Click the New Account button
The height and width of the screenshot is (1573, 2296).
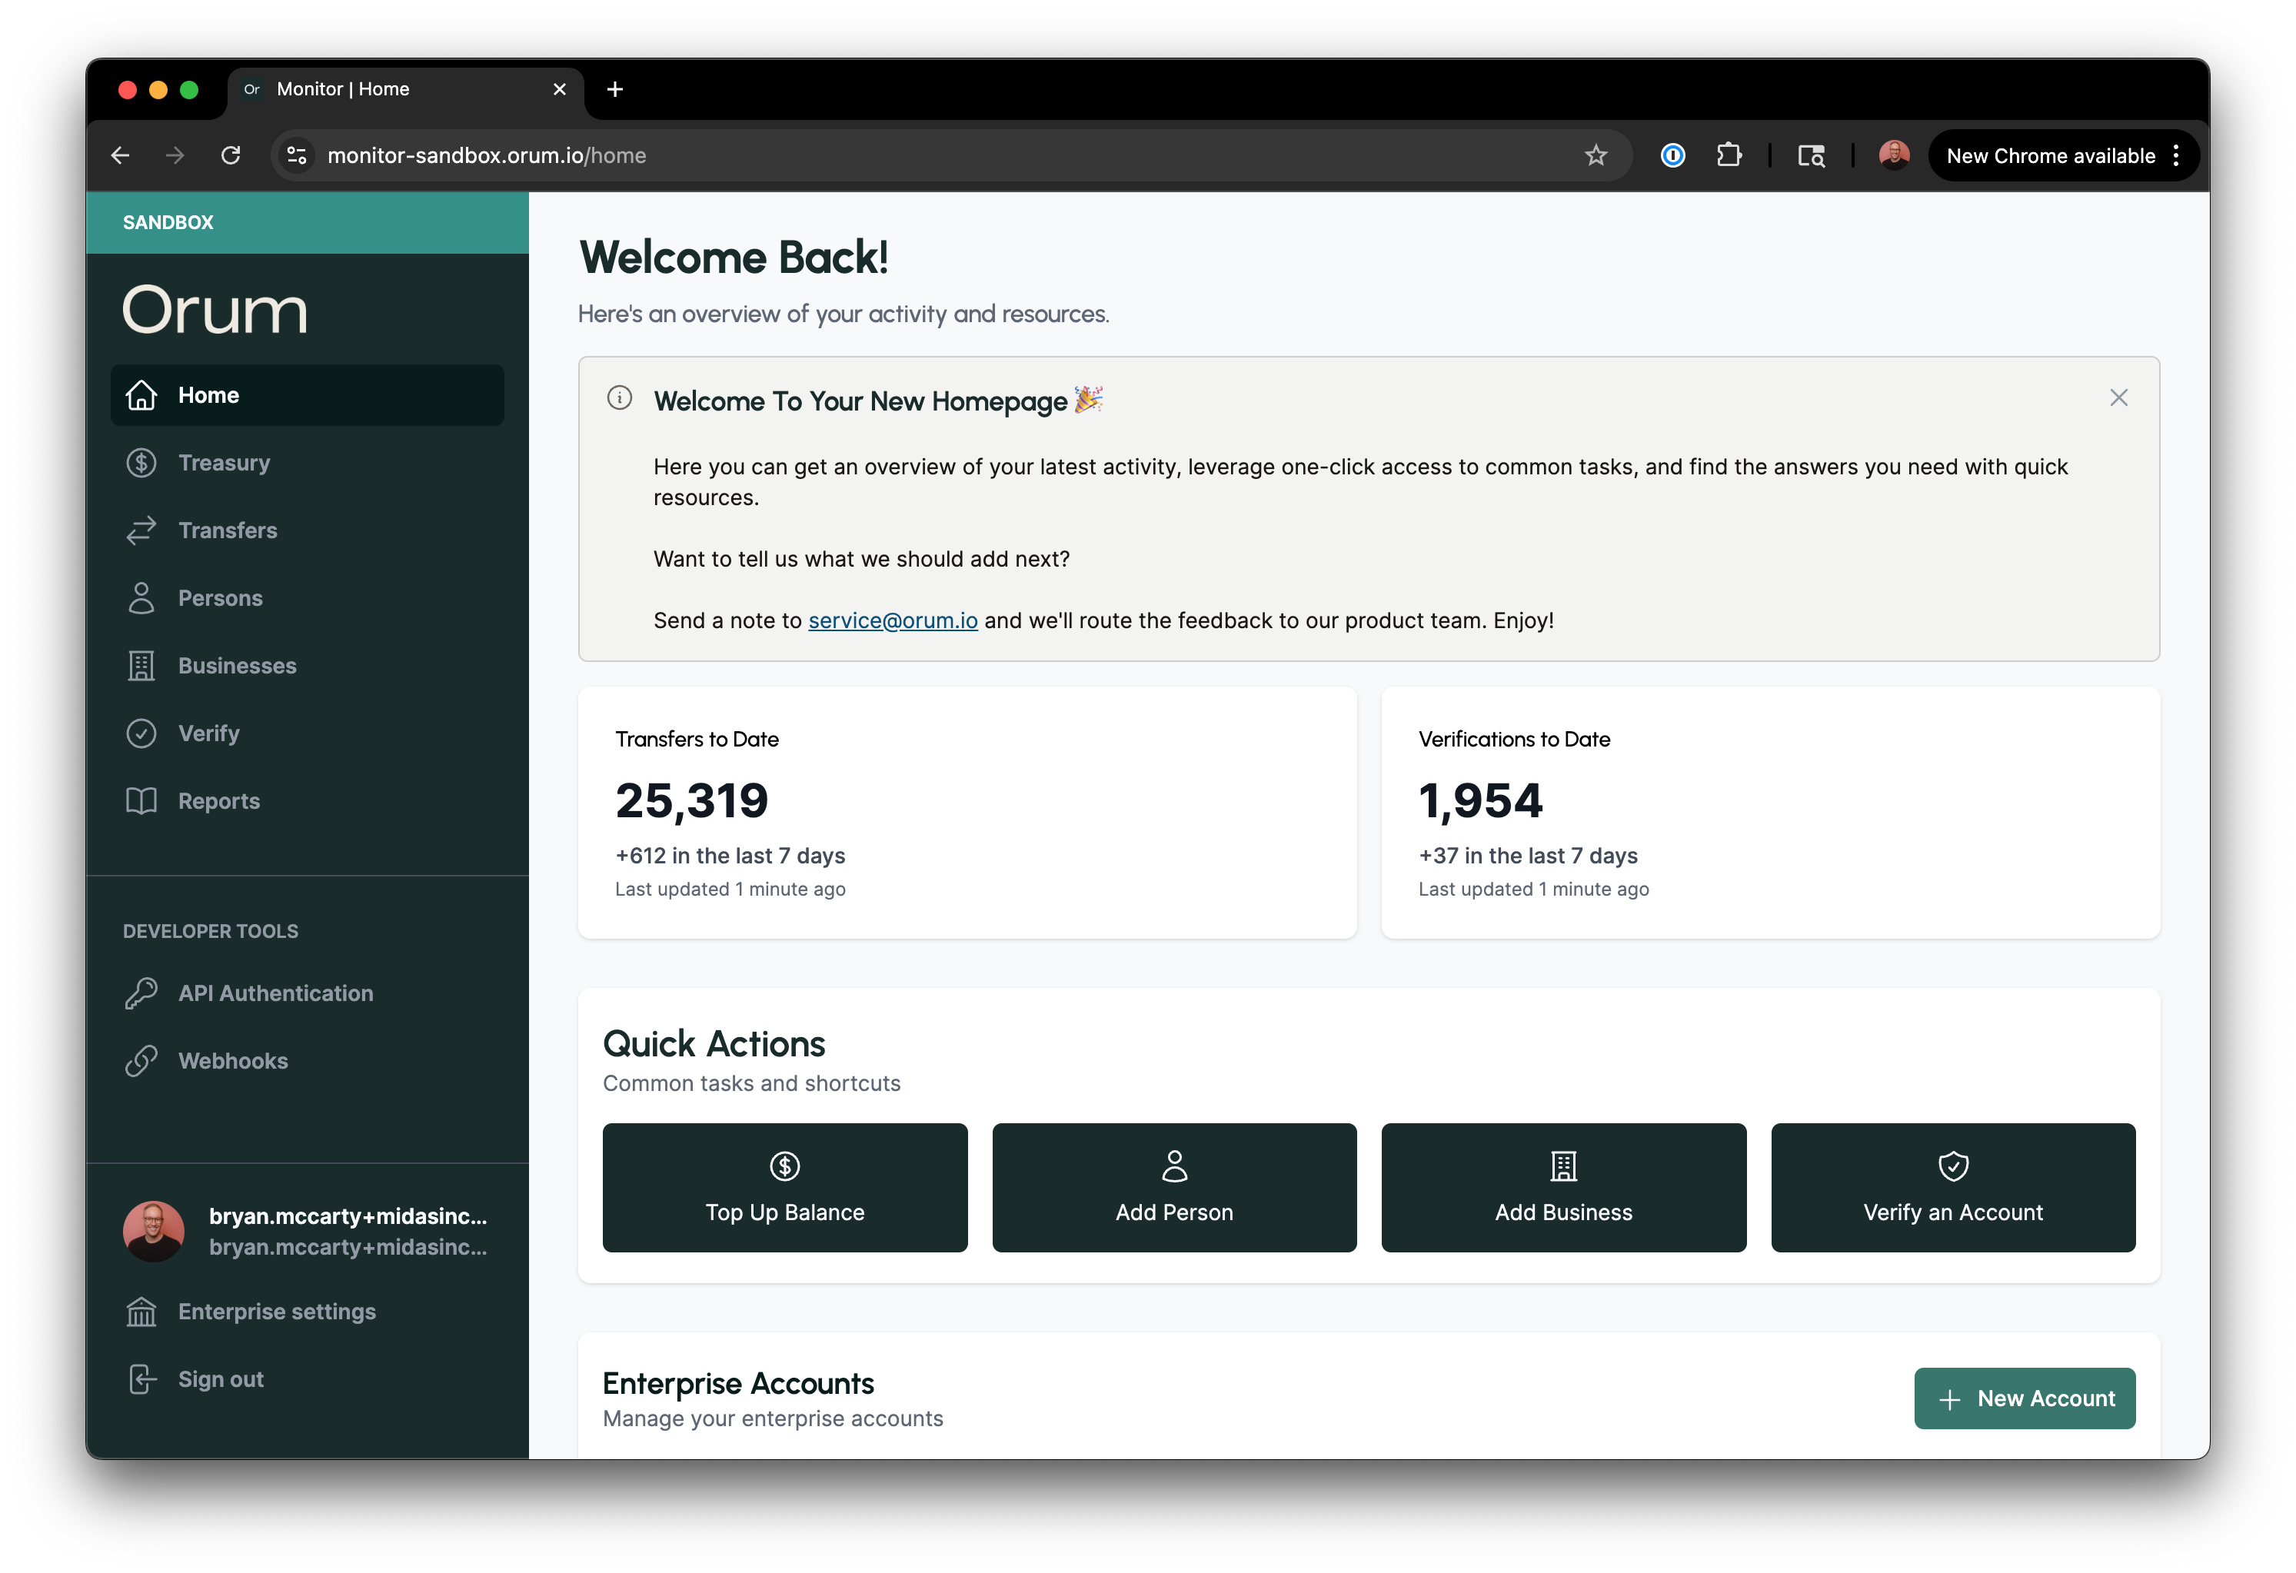pyautogui.click(x=2025, y=1398)
